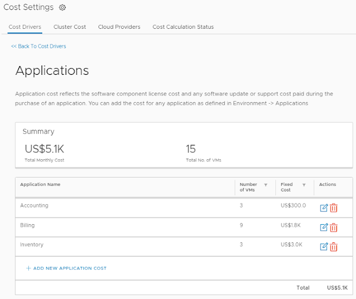Sort by the Application Name column header

click(x=40, y=185)
